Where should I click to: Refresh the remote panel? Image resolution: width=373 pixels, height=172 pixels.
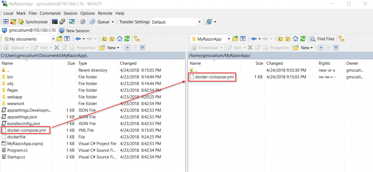(303, 39)
